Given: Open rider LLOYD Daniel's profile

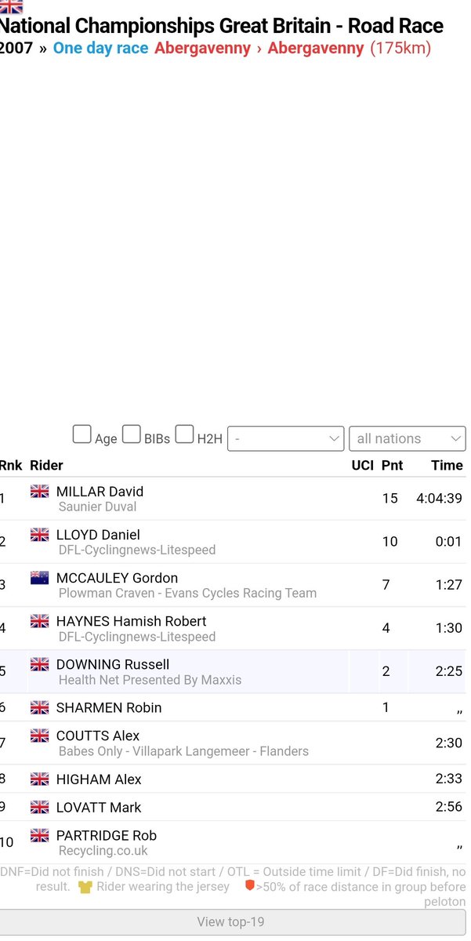Looking at the screenshot, I should [x=98, y=535].
